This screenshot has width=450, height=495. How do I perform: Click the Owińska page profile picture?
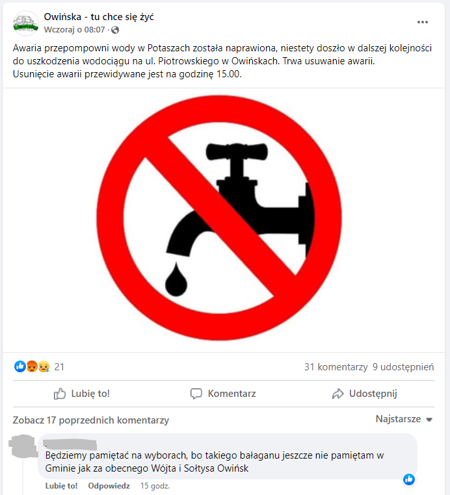pos(25,23)
